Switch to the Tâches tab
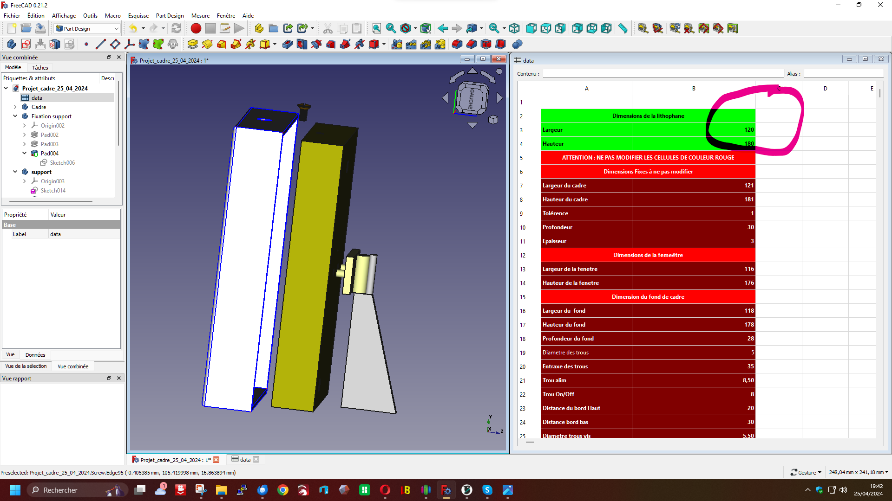The image size is (892, 501). [x=40, y=67]
